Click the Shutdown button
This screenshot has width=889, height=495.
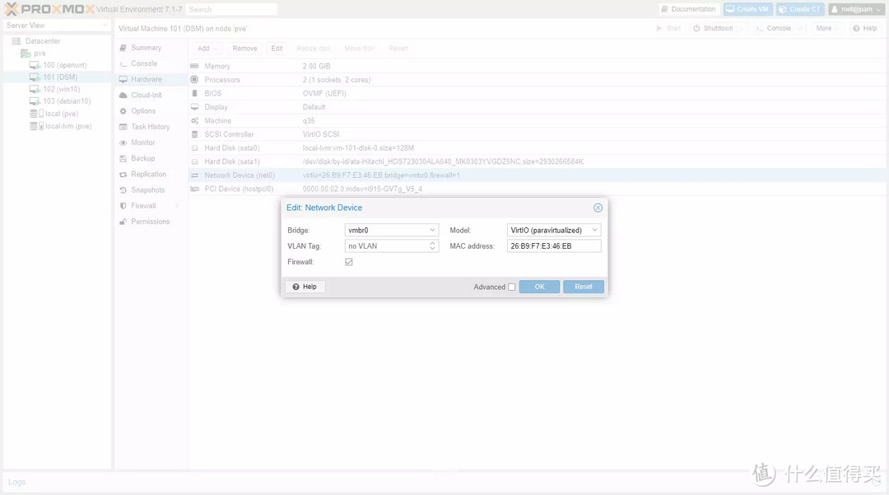713,28
